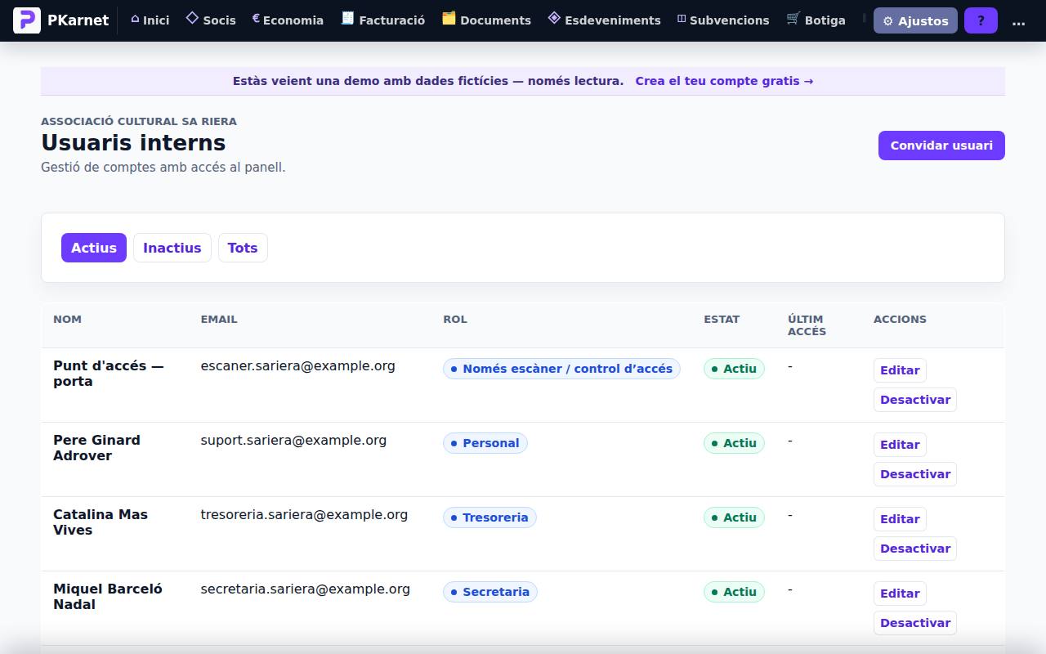Click email tresoreria.sariera@example.org
The height and width of the screenshot is (654, 1046).
click(x=304, y=515)
